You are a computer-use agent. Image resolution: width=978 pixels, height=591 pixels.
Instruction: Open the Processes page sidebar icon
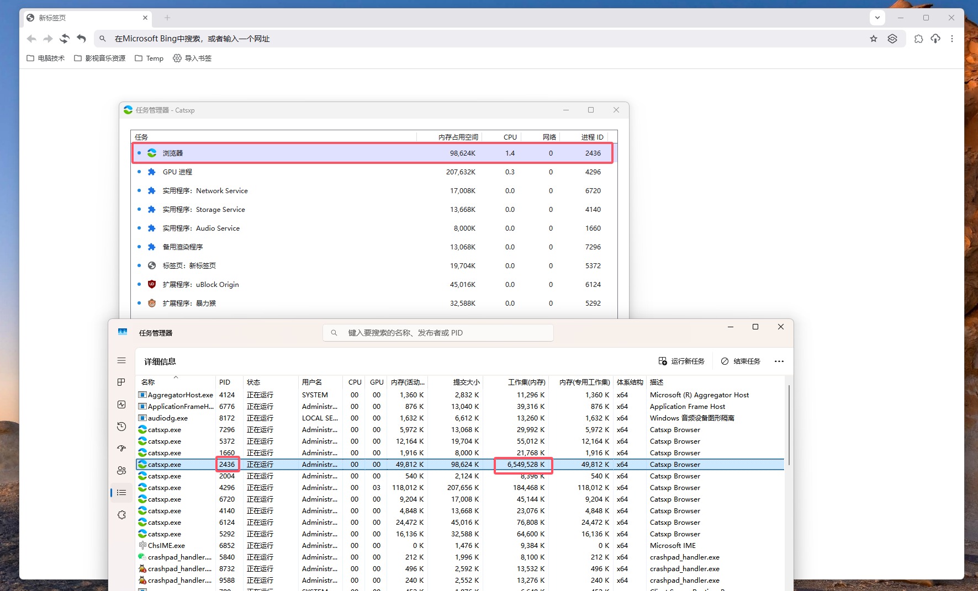click(121, 382)
